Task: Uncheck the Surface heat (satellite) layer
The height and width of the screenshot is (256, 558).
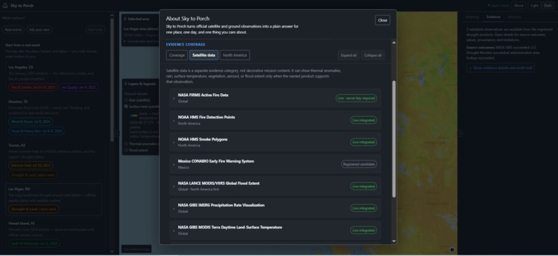Action: point(126,107)
